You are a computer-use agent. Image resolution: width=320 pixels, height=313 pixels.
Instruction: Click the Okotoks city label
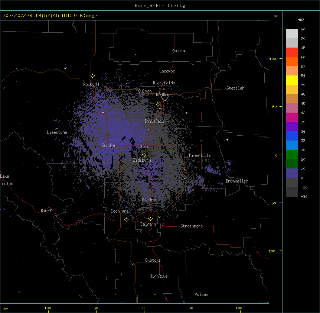click(x=153, y=260)
